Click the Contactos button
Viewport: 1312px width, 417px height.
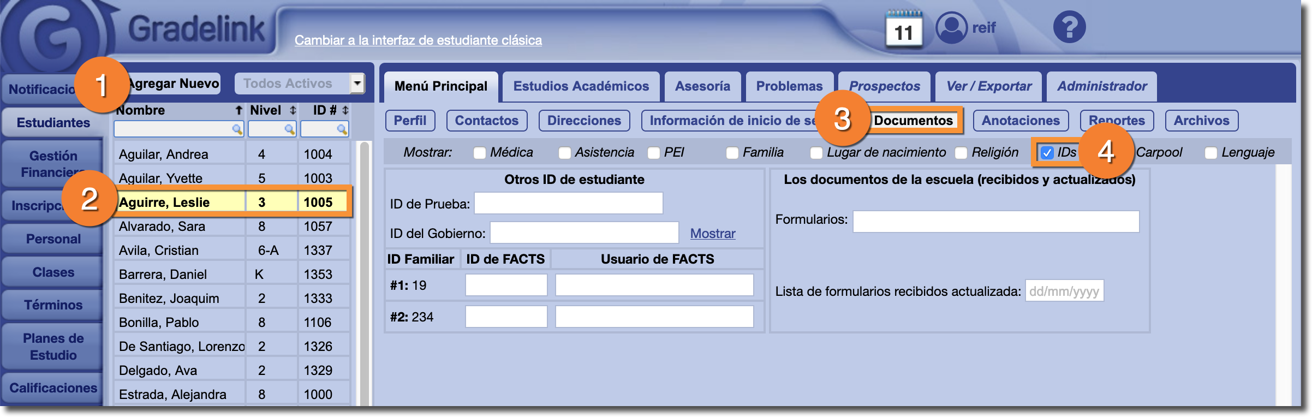click(x=486, y=121)
